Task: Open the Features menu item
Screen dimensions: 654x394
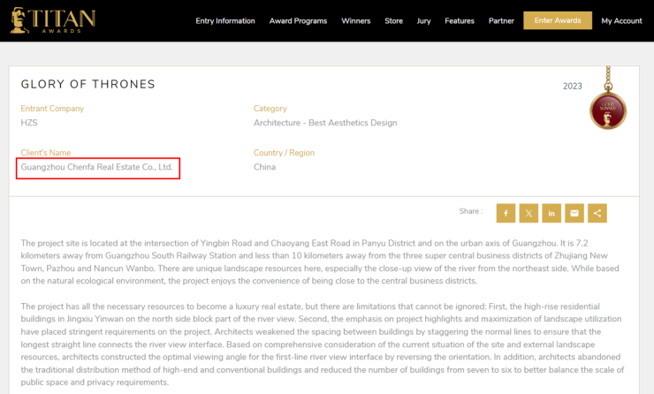Action: coord(460,21)
